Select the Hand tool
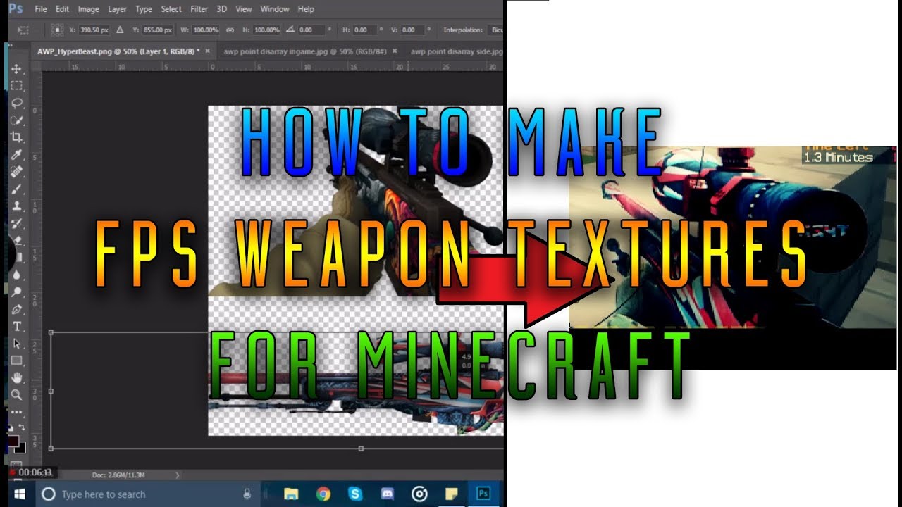Viewport: 902px width, 507px height. [x=17, y=378]
